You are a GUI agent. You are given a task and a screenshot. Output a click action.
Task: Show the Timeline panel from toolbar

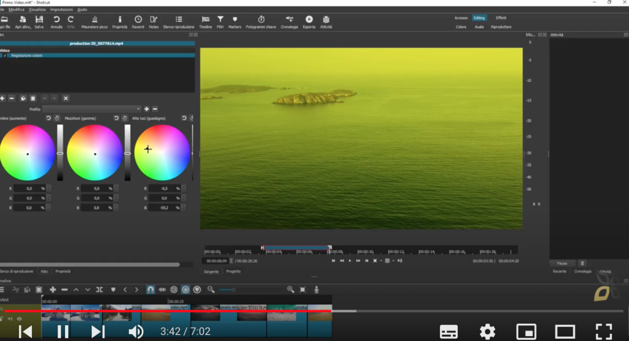[205, 22]
